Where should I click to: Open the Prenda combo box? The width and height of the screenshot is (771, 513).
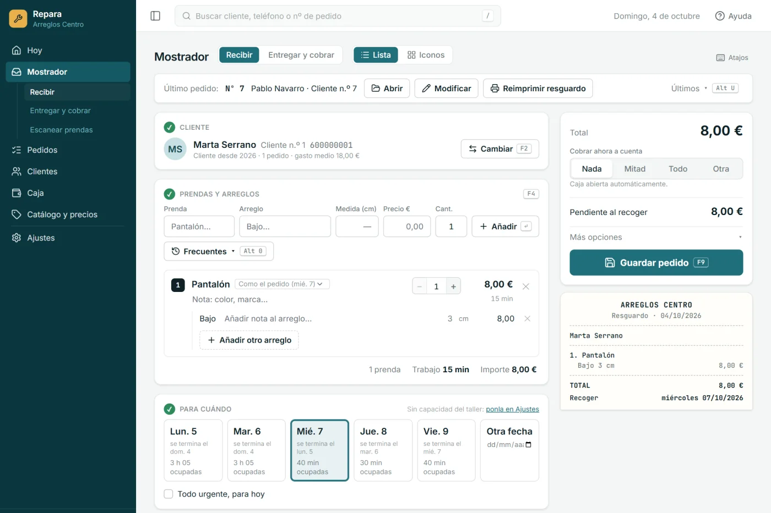(x=199, y=227)
